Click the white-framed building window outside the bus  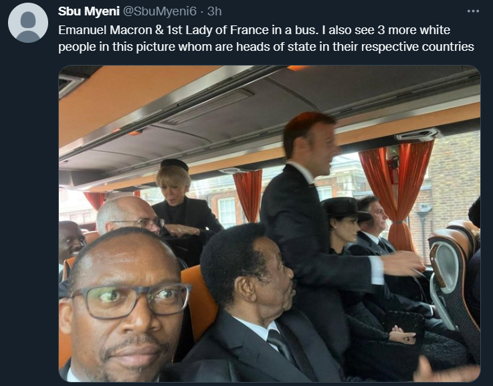226,212
